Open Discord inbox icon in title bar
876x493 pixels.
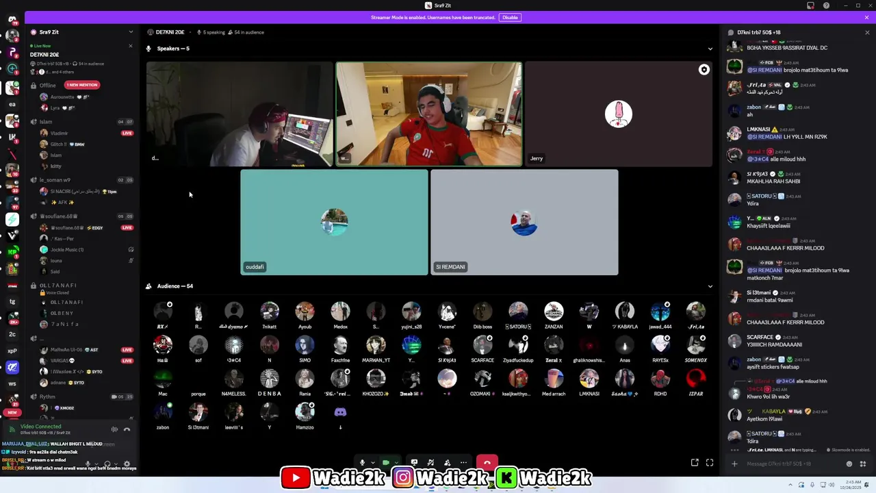[810, 5]
